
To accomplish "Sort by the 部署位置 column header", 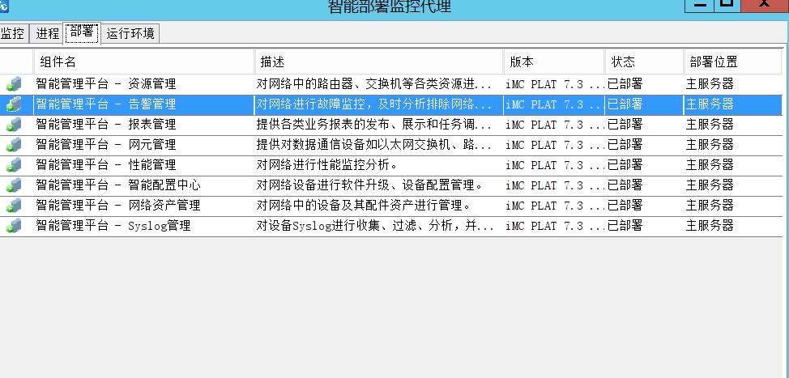I will (733, 62).
